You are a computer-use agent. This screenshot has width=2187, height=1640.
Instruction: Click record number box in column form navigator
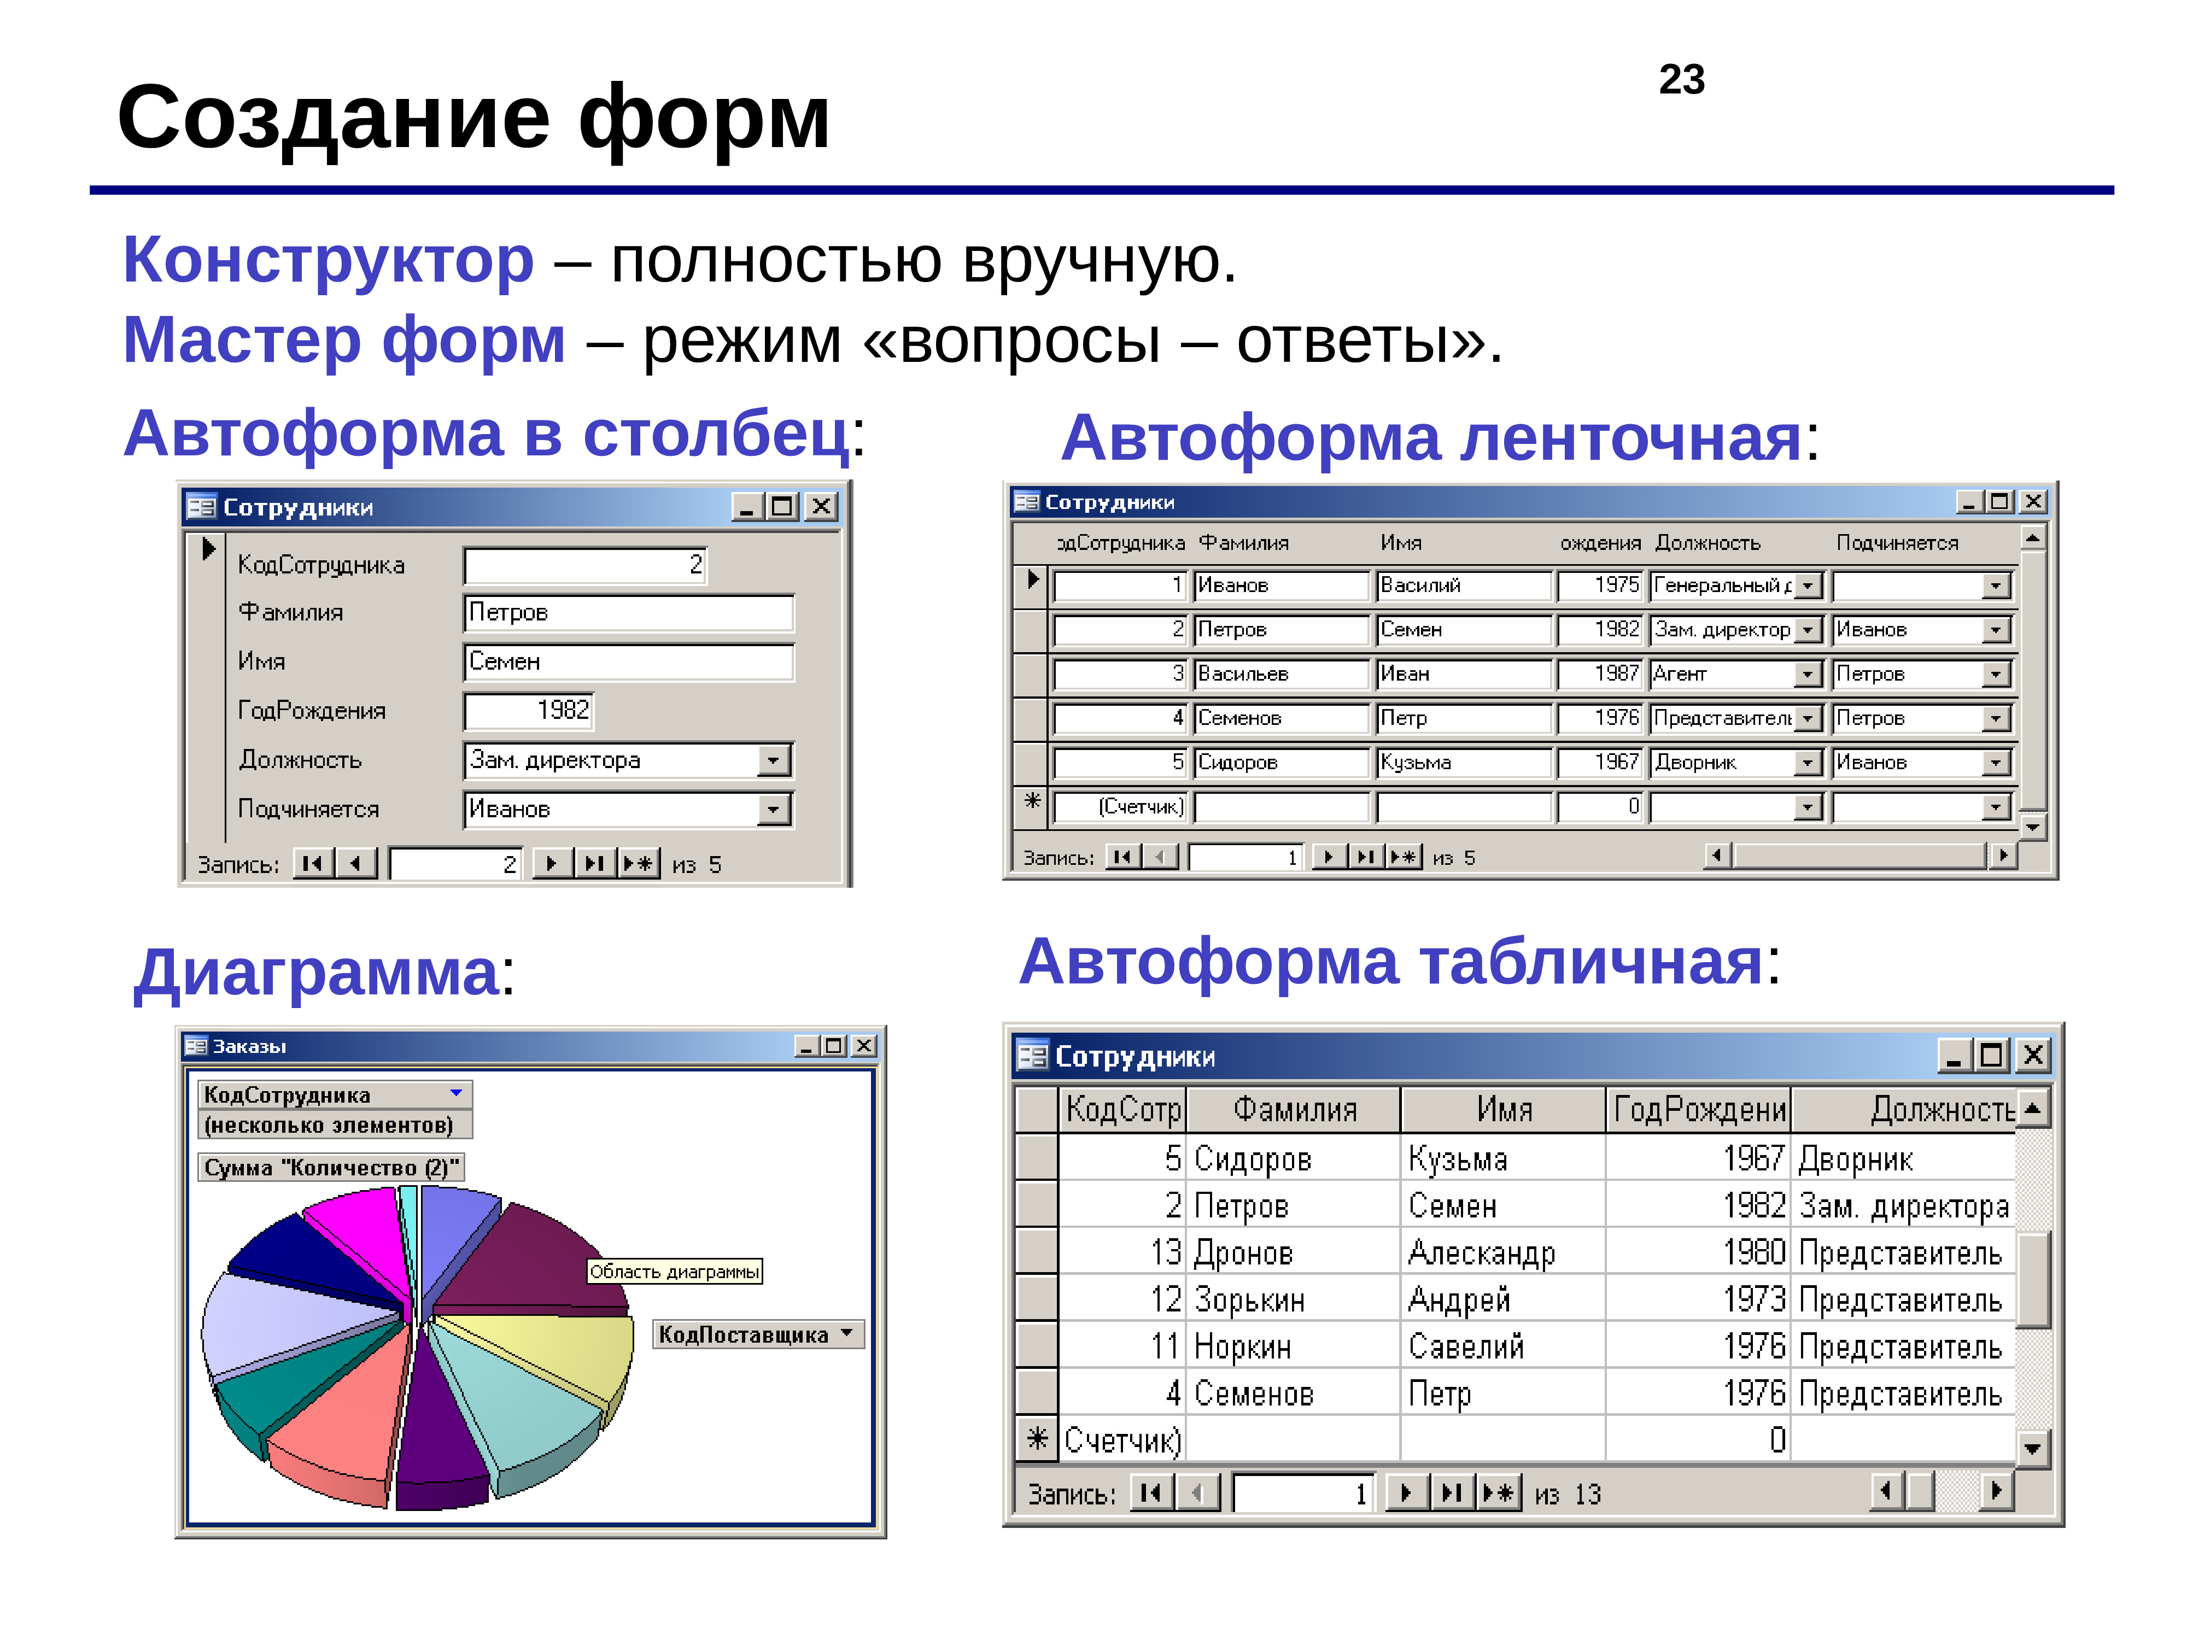pos(457,864)
